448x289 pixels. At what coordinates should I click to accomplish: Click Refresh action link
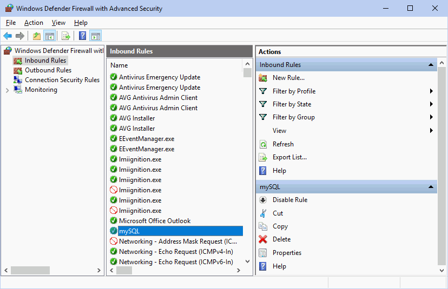(x=283, y=144)
